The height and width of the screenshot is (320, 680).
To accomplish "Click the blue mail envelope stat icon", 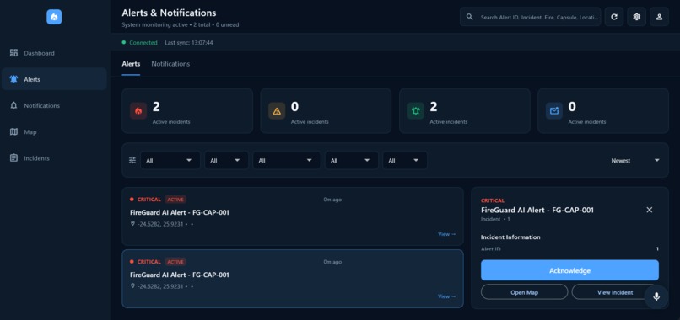I will 554,111.
